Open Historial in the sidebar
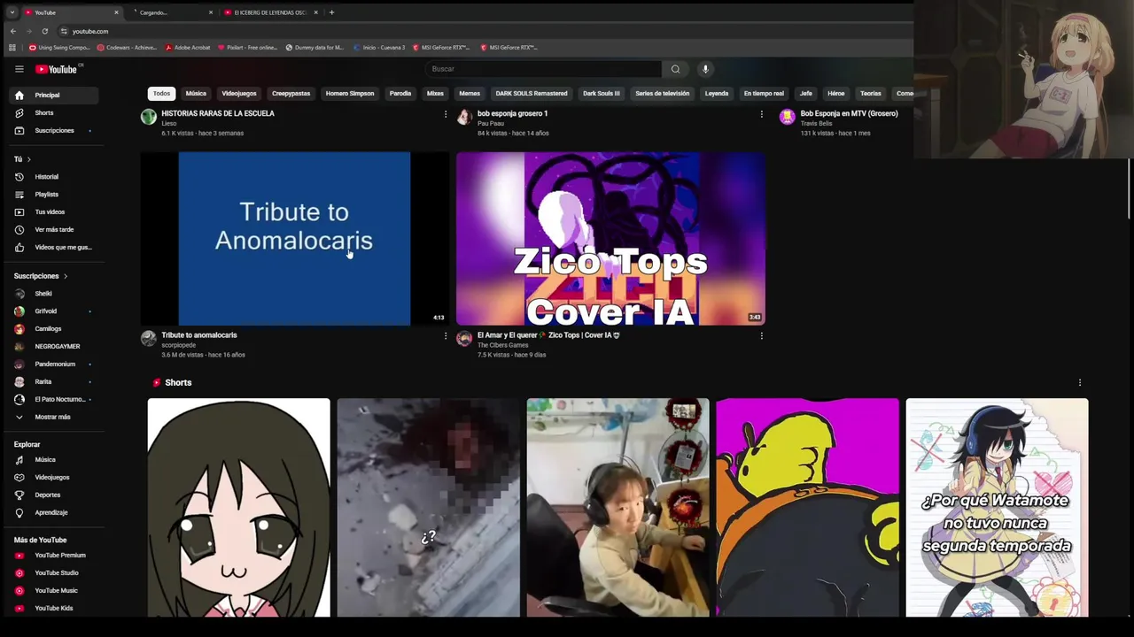 click(x=54, y=177)
